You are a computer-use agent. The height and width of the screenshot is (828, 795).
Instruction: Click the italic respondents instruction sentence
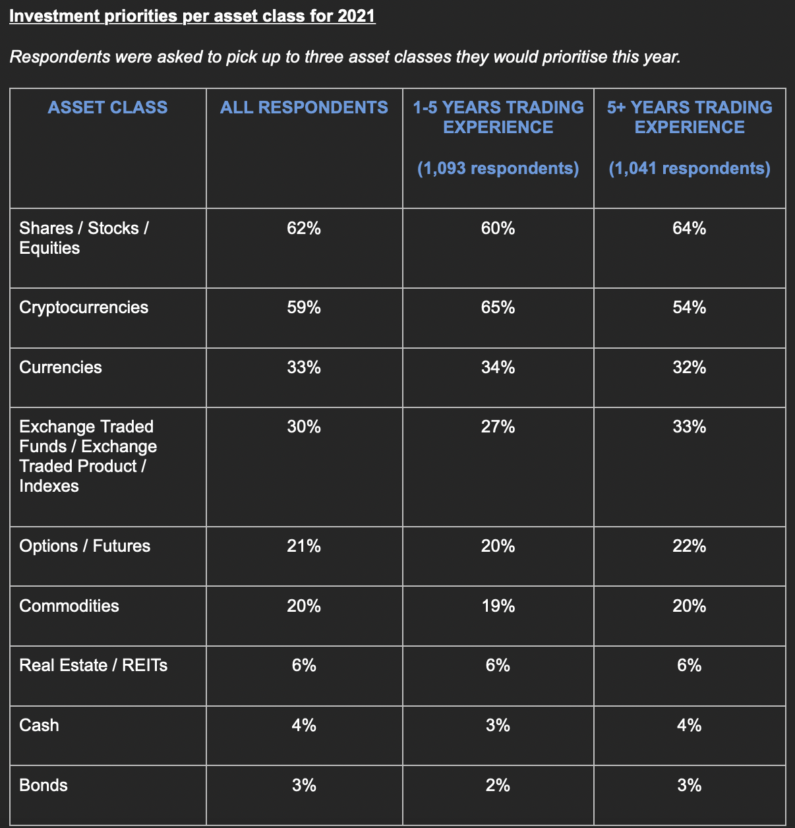tap(345, 57)
